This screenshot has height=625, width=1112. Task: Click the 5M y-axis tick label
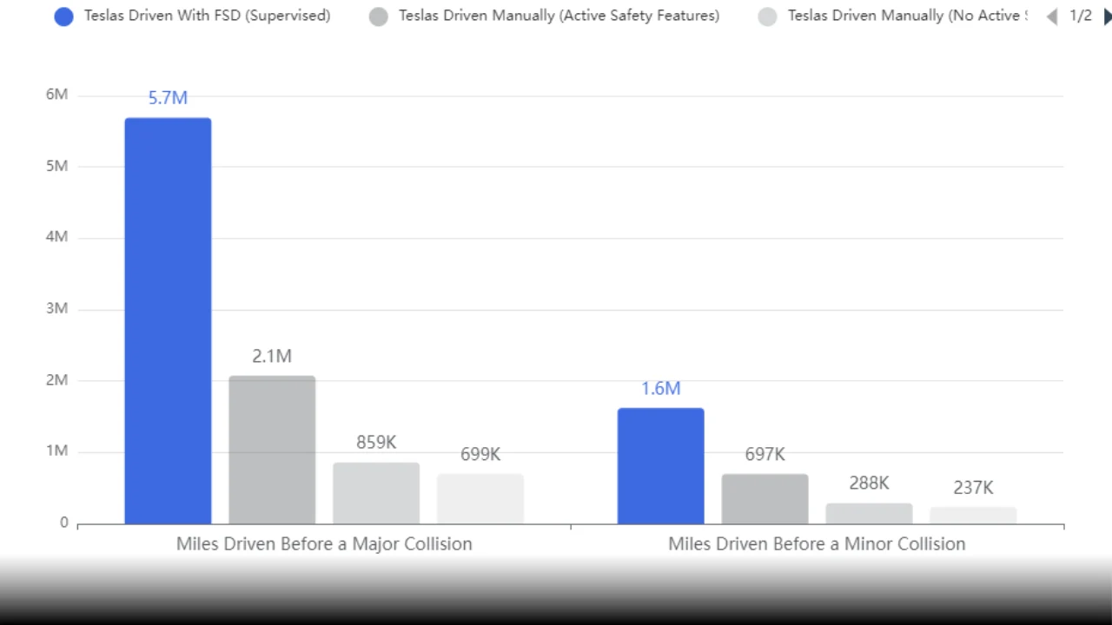point(56,166)
